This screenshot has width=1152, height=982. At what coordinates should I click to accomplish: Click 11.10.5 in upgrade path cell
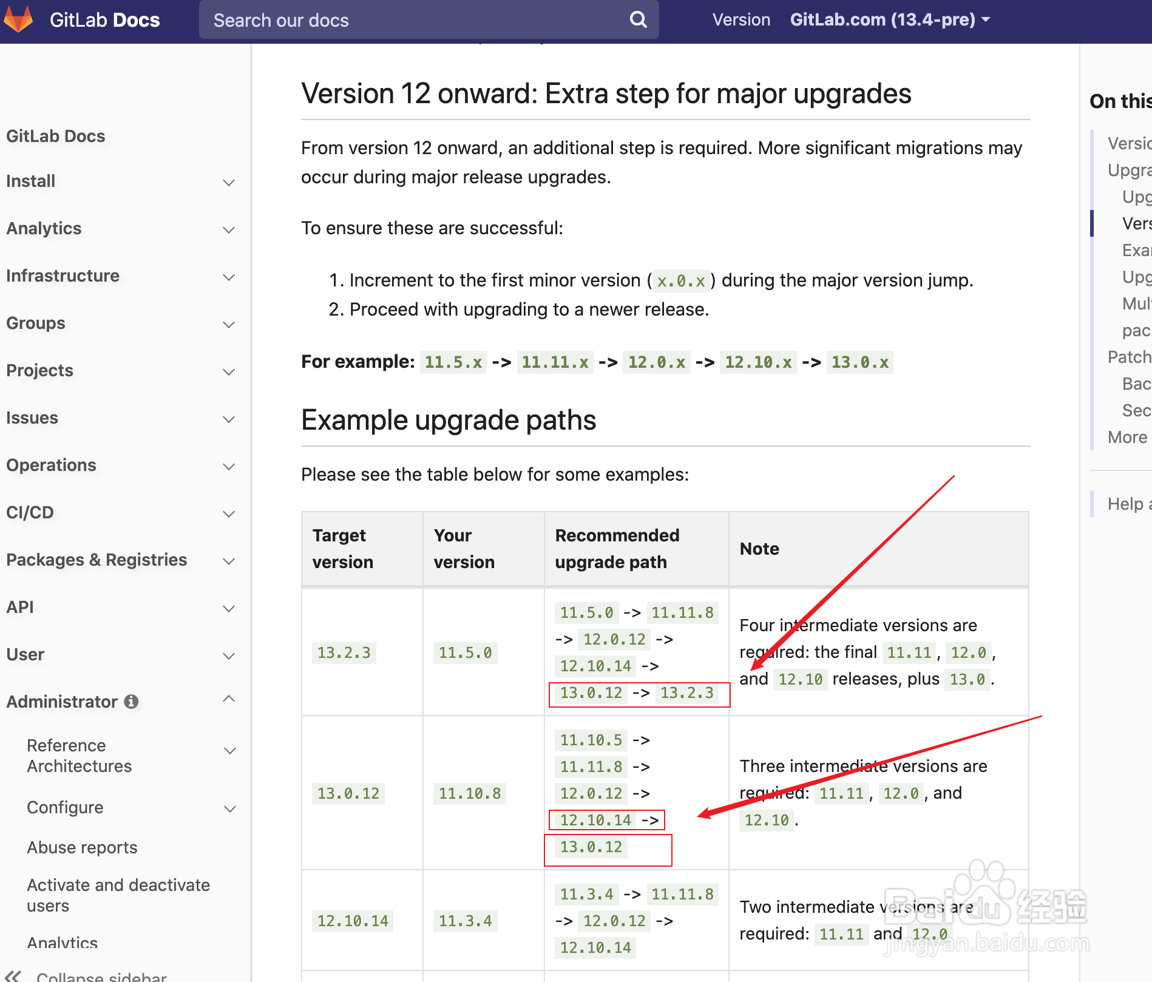pyautogui.click(x=591, y=740)
